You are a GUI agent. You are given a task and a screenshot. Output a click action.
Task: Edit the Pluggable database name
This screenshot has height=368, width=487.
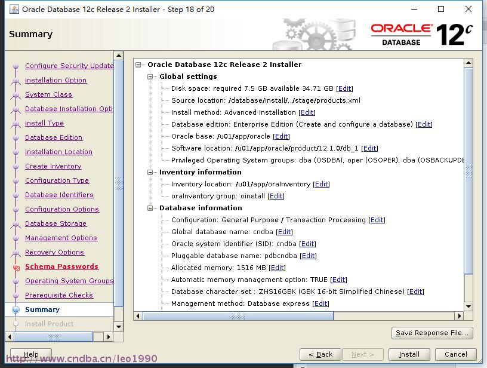pyautogui.click(x=308, y=256)
